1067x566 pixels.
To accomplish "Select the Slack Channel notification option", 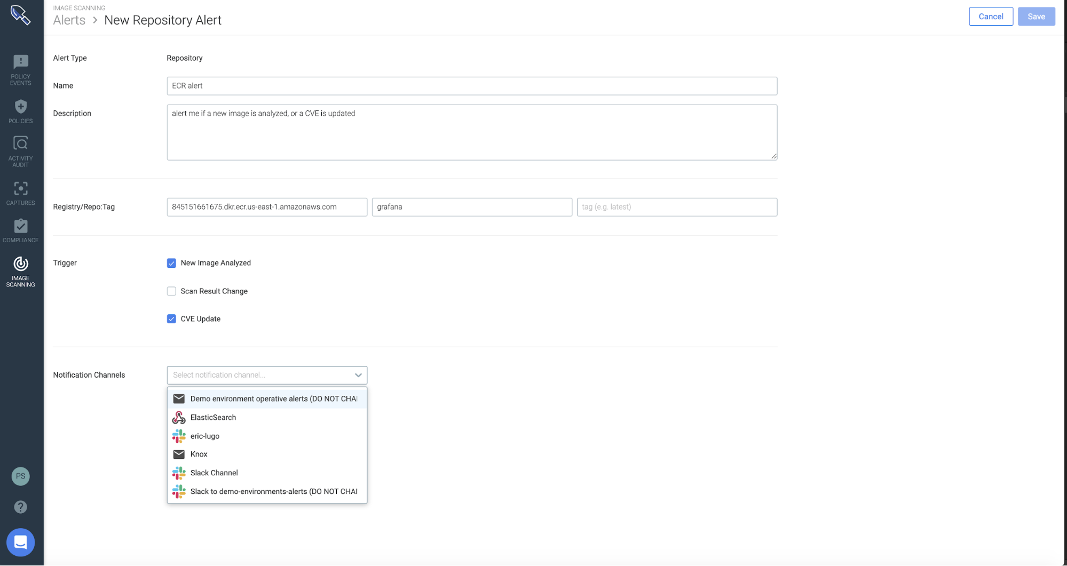I will pyautogui.click(x=214, y=473).
